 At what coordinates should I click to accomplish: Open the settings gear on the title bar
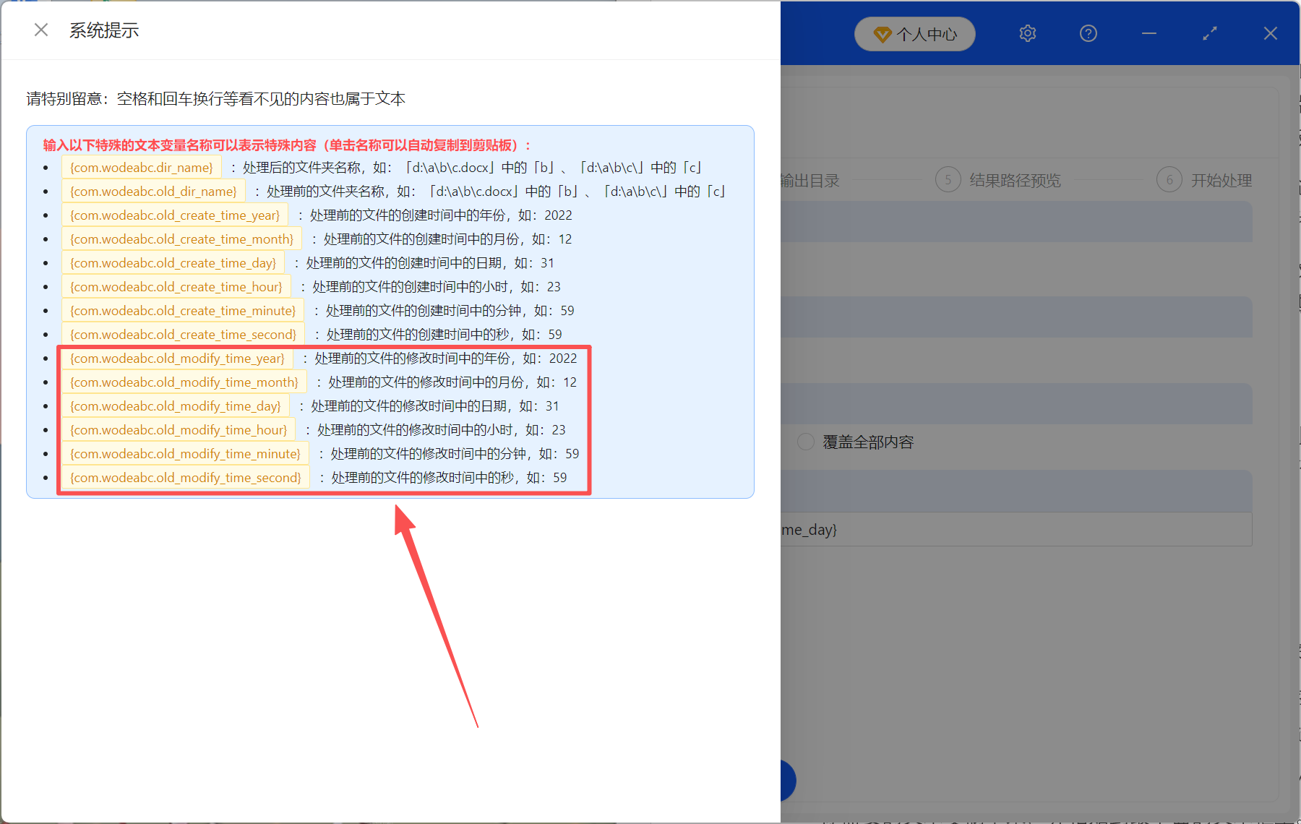1027,33
